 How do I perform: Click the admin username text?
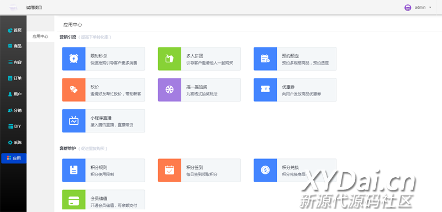click(x=420, y=8)
